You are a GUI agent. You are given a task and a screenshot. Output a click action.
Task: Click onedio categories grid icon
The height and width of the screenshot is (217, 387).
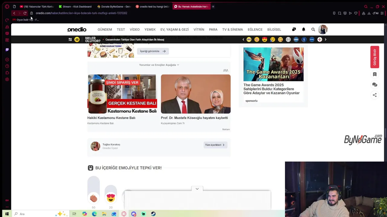coord(70,39)
